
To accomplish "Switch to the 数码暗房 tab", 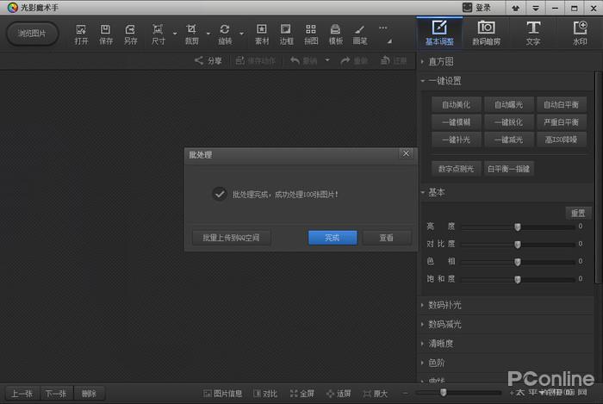I will point(486,33).
